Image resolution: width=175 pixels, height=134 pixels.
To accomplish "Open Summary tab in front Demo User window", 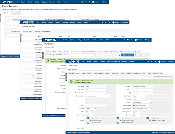I will pyautogui.click(x=71, y=73).
